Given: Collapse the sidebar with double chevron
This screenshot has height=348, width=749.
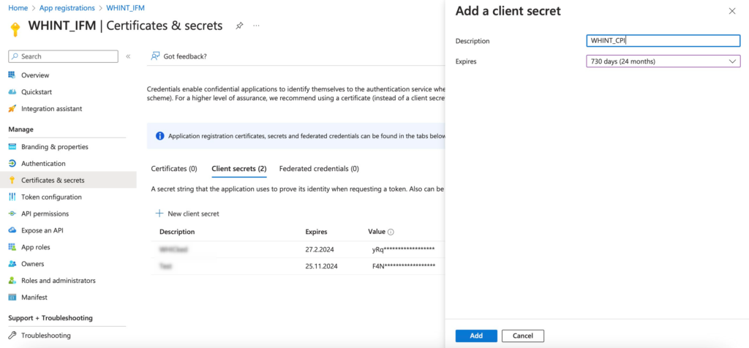Looking at the screenshot, I should [128, 56].
